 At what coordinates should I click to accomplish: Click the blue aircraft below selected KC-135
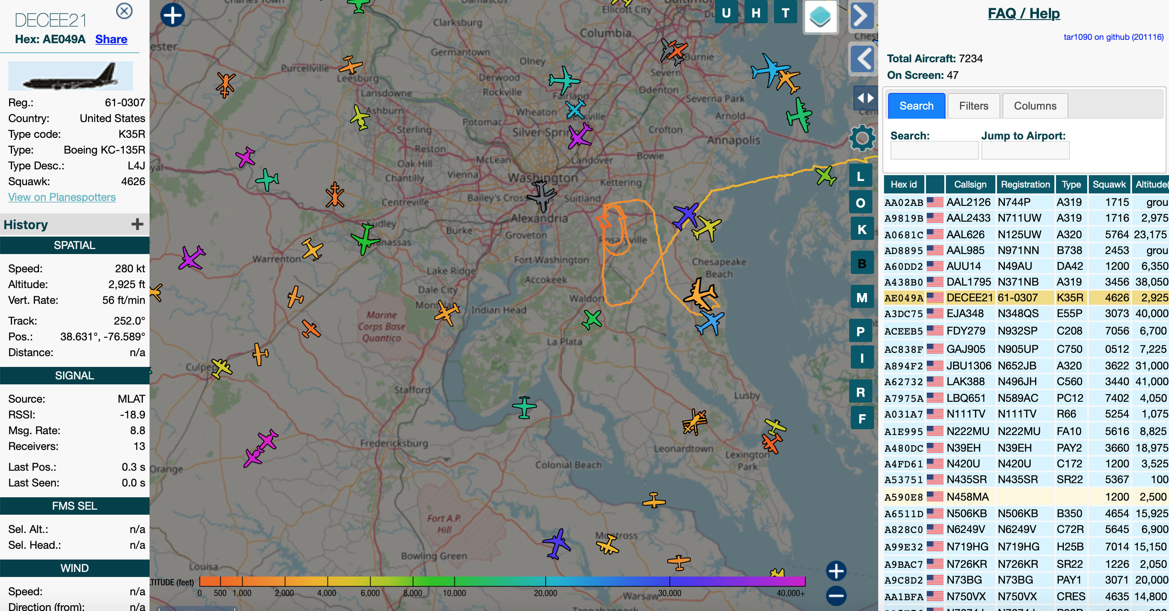710,322
